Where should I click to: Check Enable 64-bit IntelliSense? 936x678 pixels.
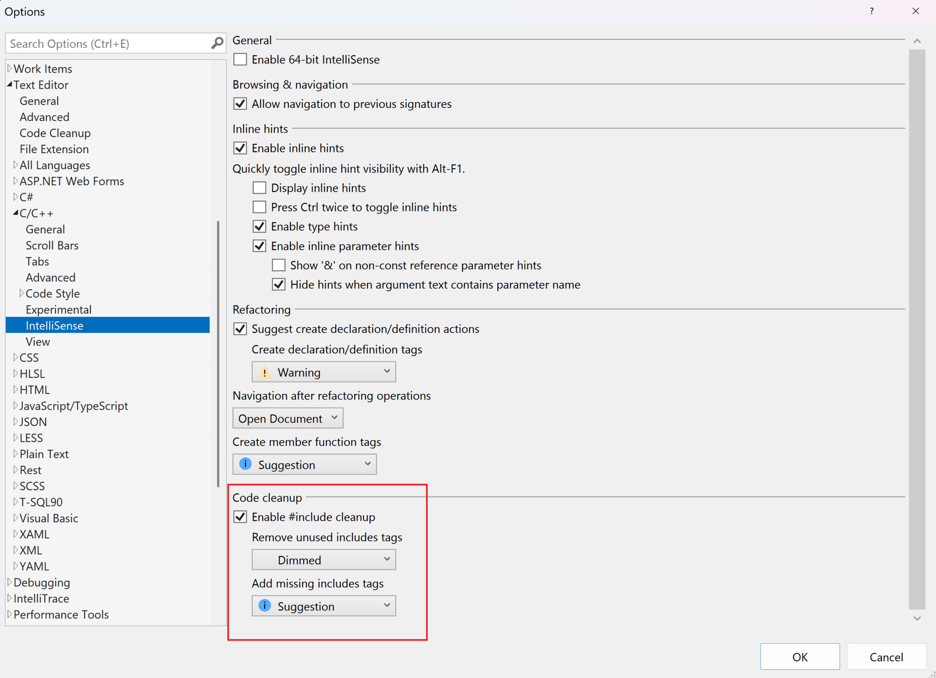240,59
